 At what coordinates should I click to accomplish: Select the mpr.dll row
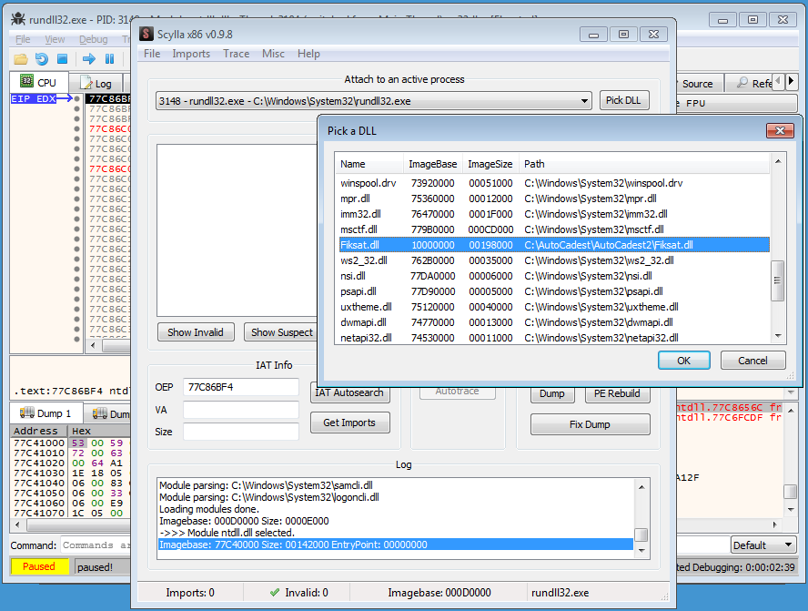pyautogui.click(x=554, y=199)
